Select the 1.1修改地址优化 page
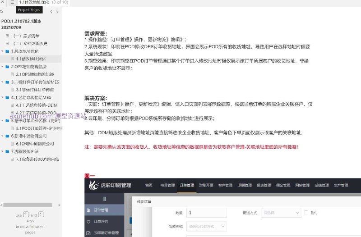361x237 pixels. pyautogui.click(x=31, y=59)
